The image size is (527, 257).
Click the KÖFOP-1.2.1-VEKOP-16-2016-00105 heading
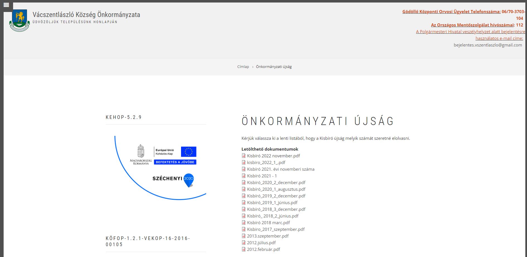point(148,241)
